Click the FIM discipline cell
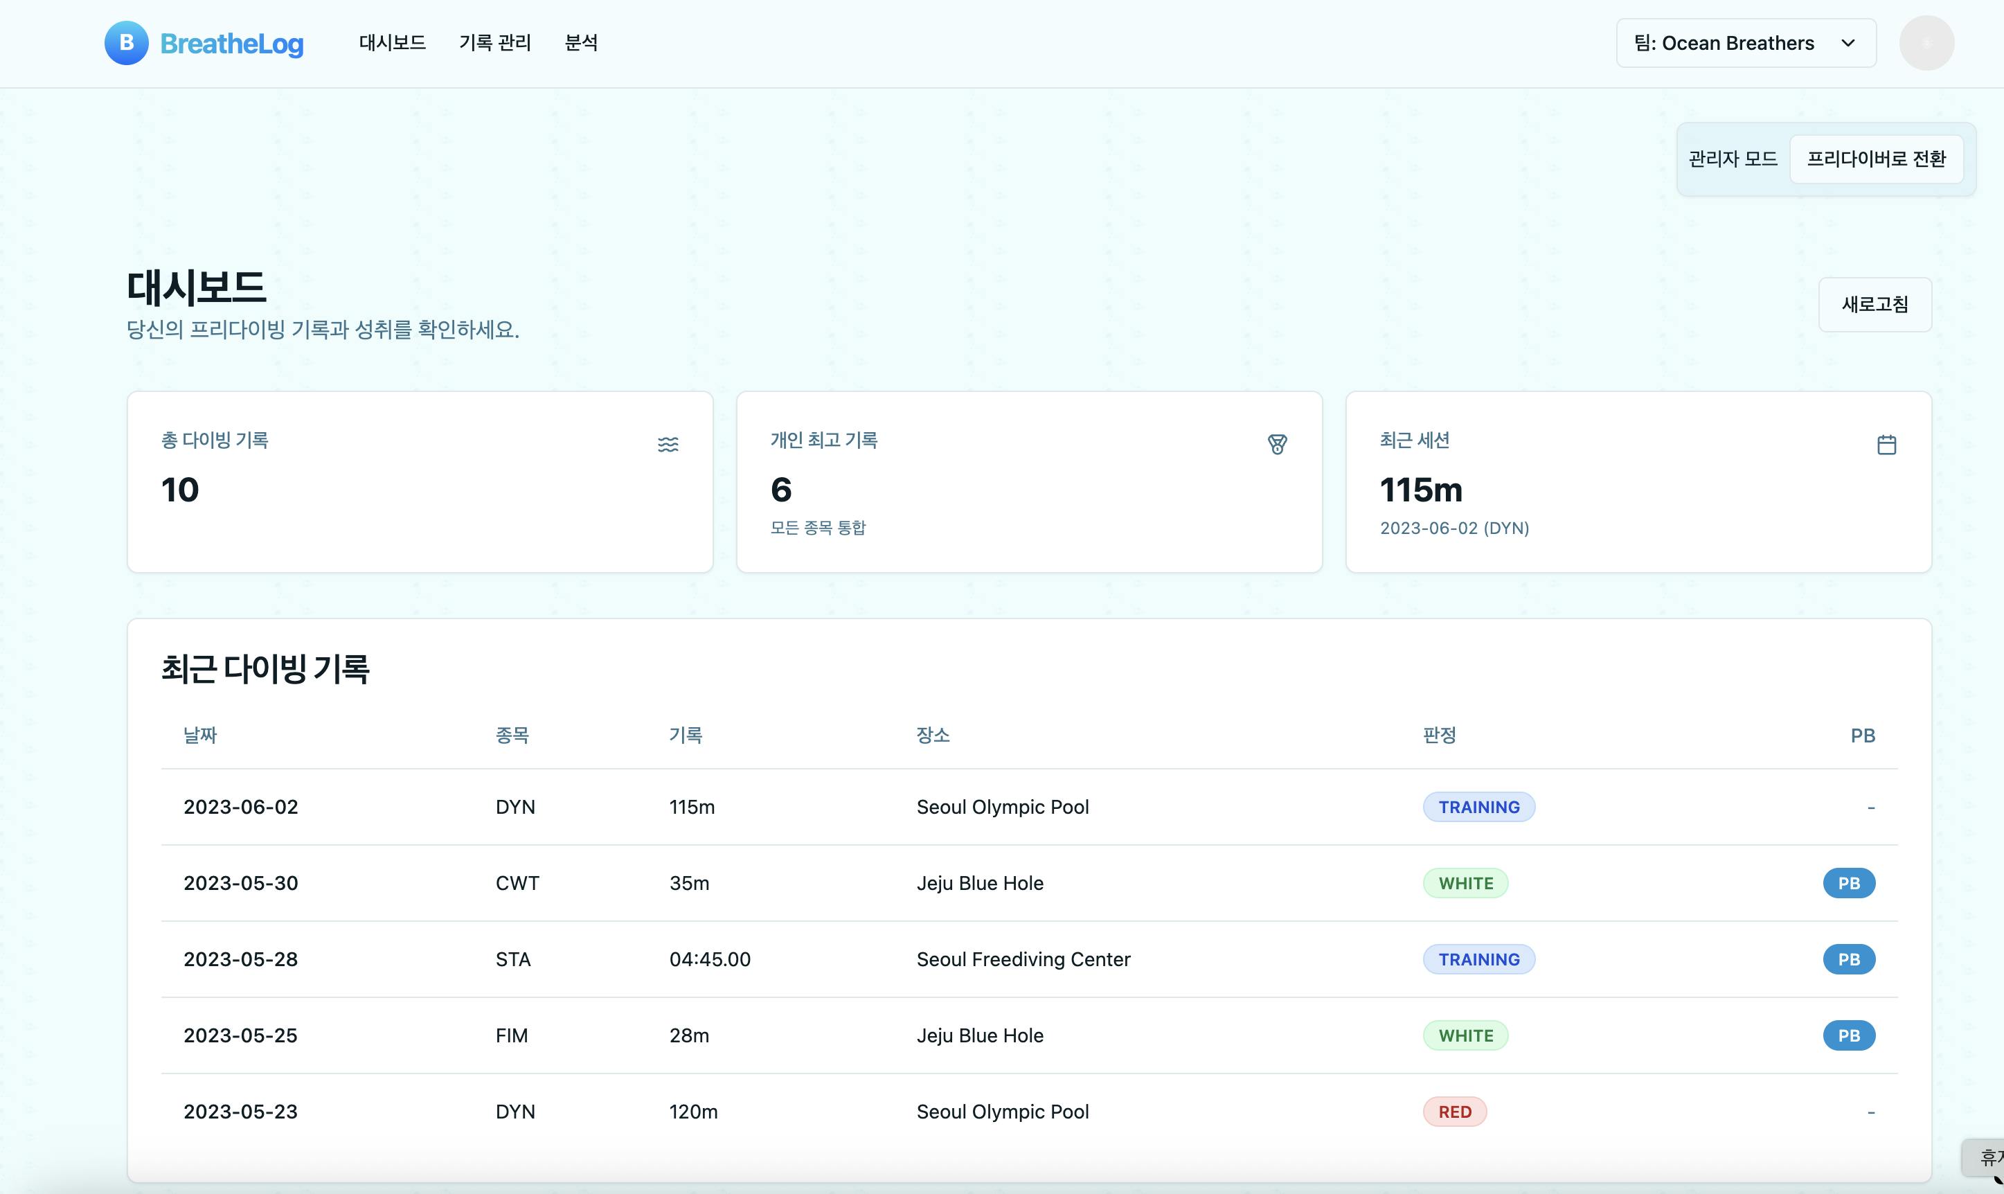This screenshot has width=2004, height=1194. pyautogui.click(x=512, y=1035)
